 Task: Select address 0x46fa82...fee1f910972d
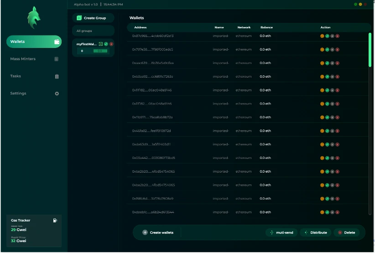(151, 131)
